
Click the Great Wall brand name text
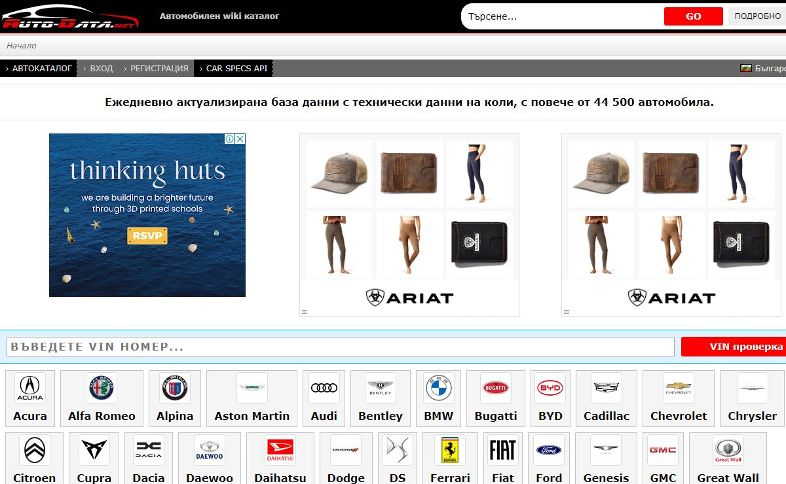tap(728, 478)
